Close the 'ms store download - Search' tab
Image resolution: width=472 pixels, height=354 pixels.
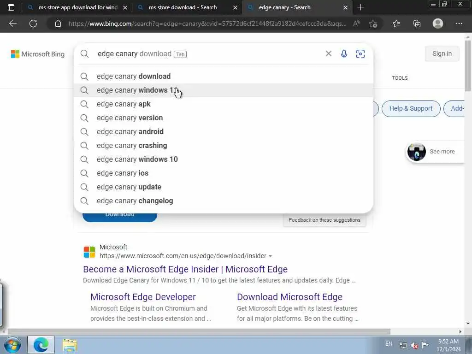point(236,7)
